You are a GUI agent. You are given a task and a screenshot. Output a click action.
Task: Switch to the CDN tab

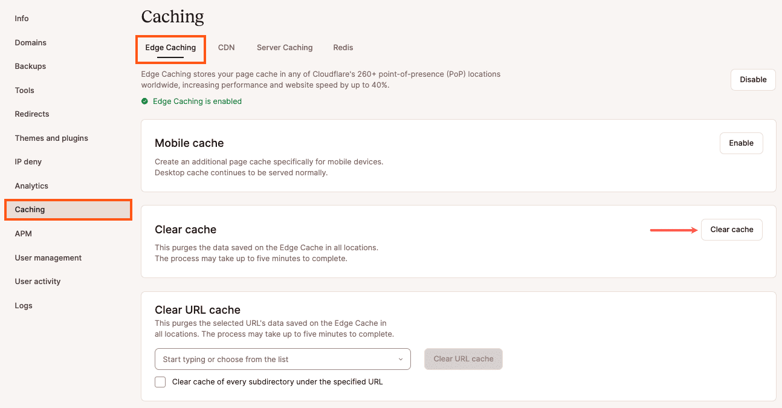[x=227, y=47]
